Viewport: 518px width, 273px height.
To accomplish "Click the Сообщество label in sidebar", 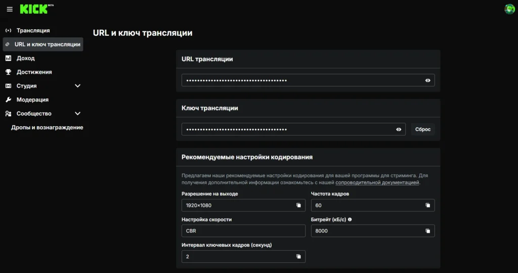I will (34, 114).
